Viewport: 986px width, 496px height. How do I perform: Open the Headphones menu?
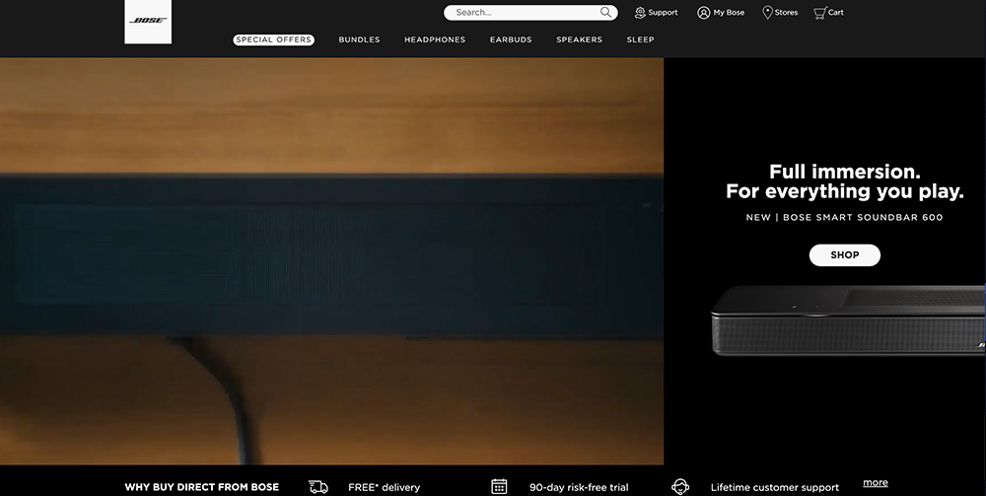click(435, 39)
